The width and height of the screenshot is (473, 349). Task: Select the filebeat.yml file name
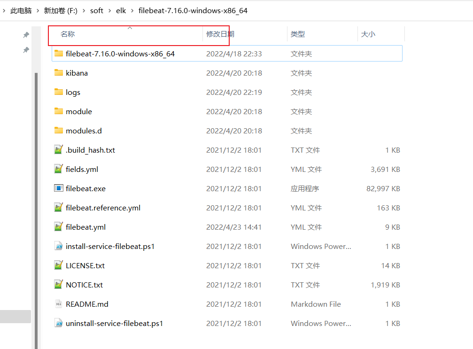pos(85,227)
